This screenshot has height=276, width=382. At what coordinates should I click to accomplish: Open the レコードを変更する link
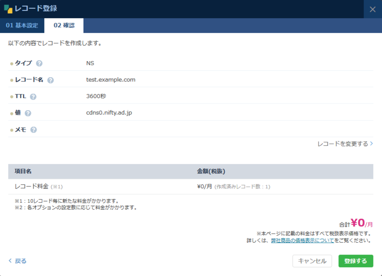345,143
